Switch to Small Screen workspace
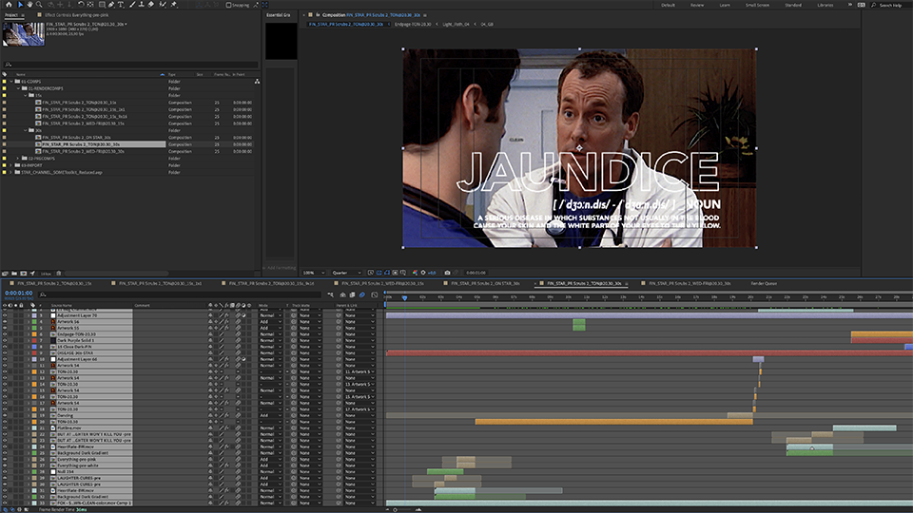The height and width of the screenshot is (513, 913). [757, 5]
